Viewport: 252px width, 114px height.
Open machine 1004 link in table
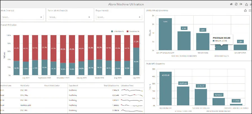click(x=2, y=105)
